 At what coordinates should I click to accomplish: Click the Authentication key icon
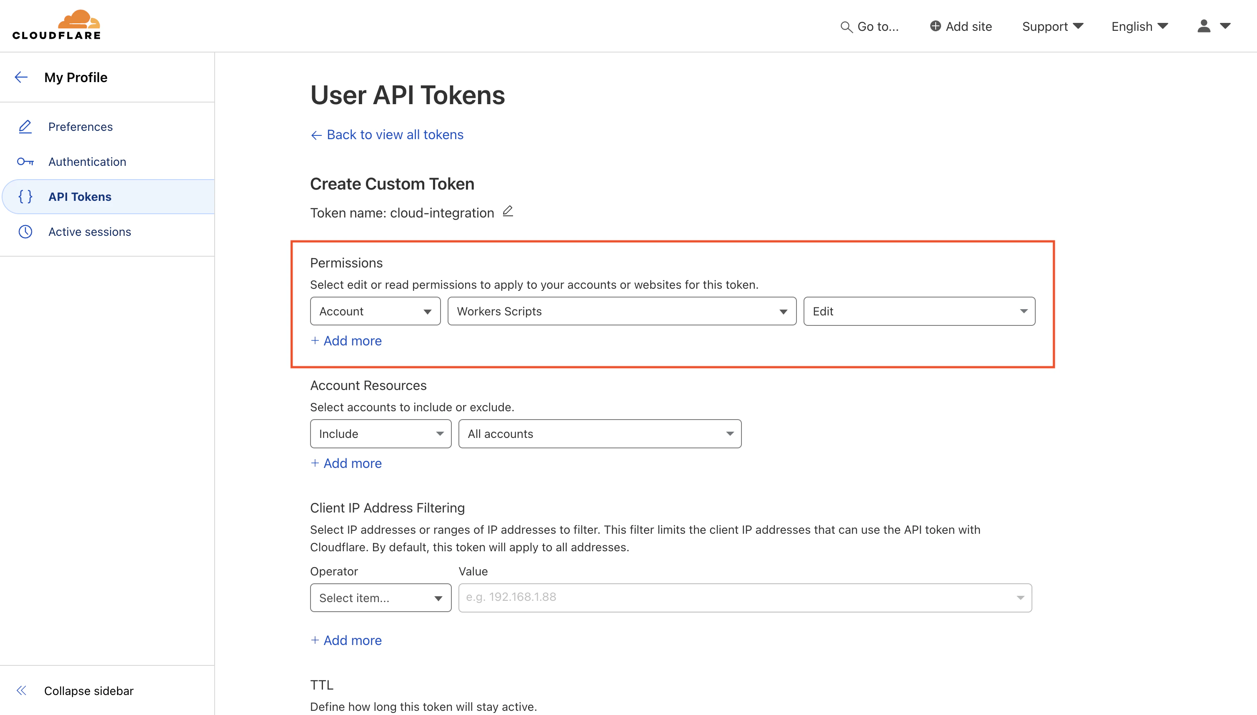25,162
